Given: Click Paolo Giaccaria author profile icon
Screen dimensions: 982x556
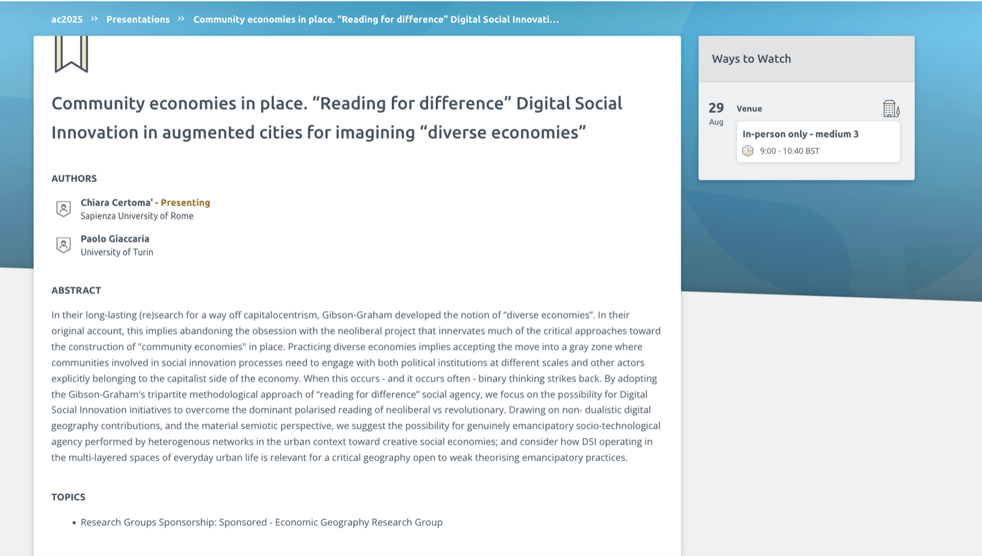Looking at the screenshot, I should coord(63,245).
